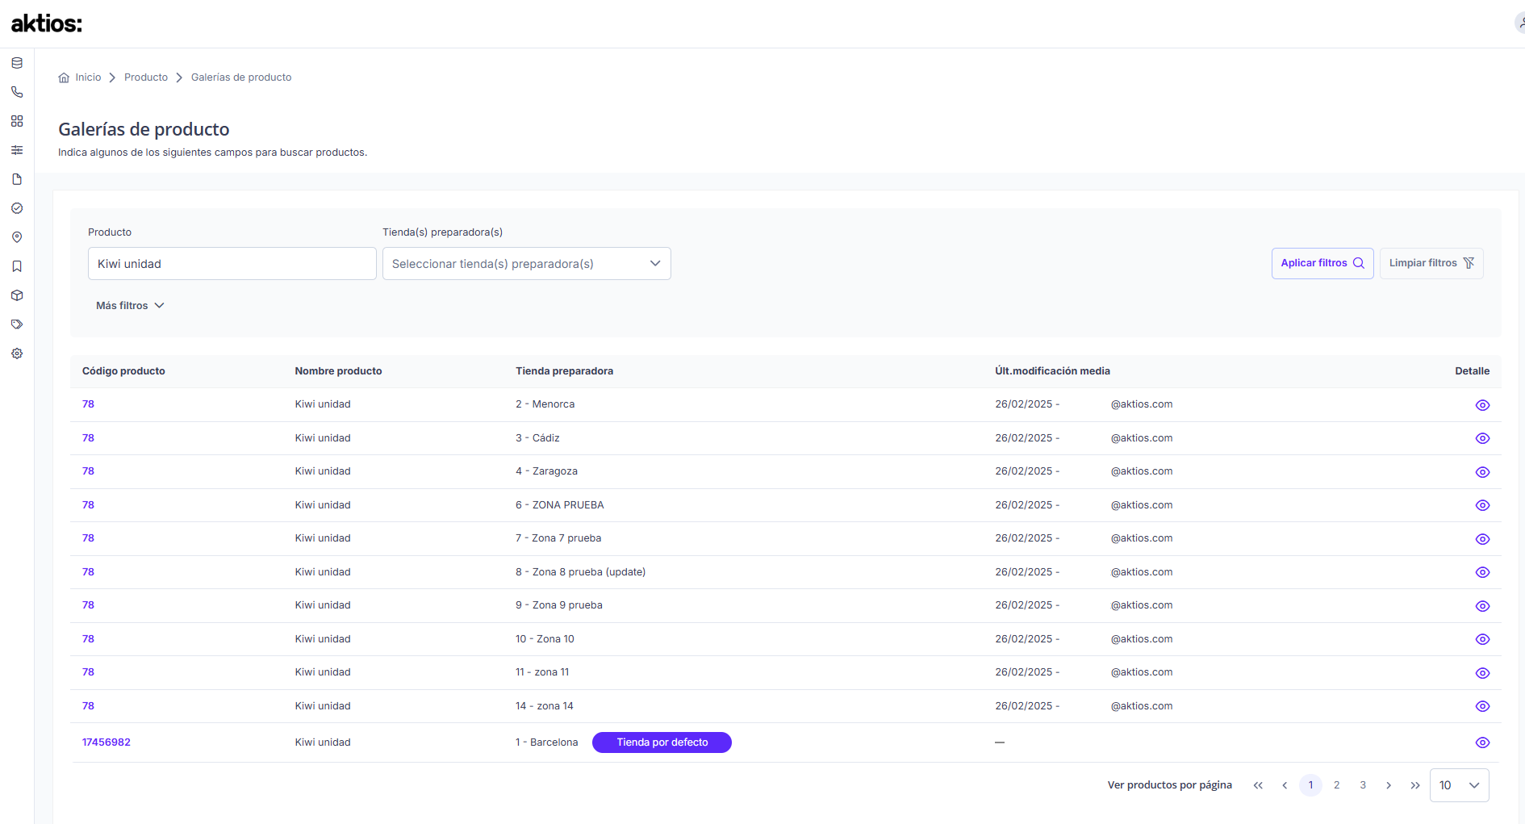View detail eye for Zona 7 prueba row

(x=1482, y=539)
